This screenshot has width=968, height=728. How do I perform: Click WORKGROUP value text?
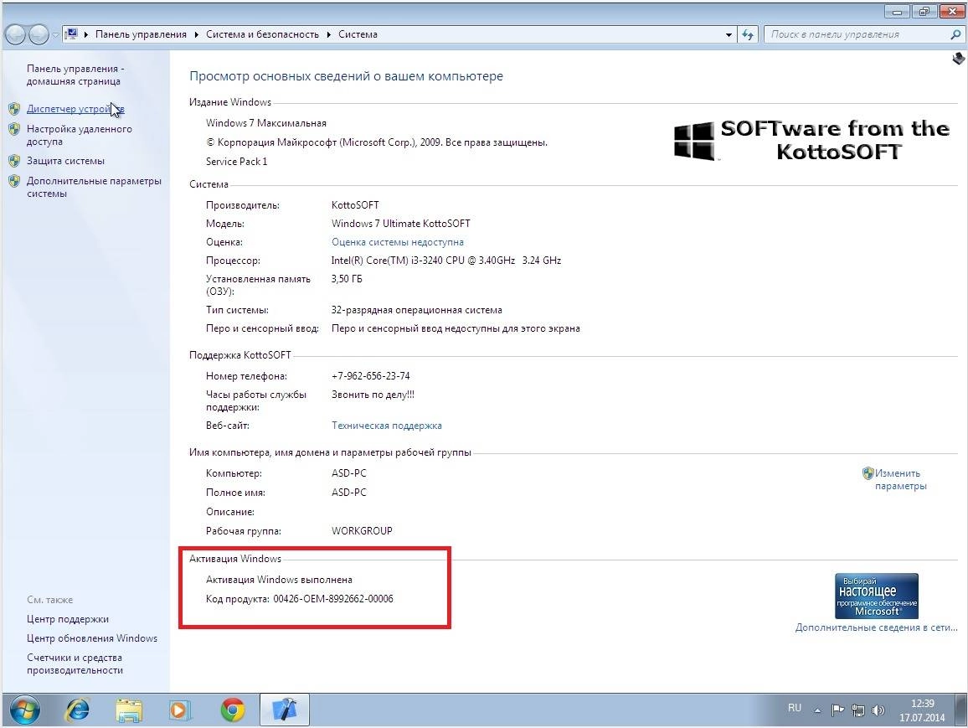(x=362, y=531)
